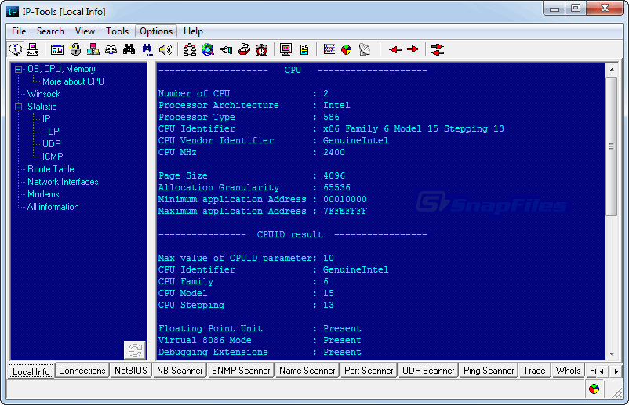Select the IP statistic tree item

pyautogui.click(x=46, y=119)
